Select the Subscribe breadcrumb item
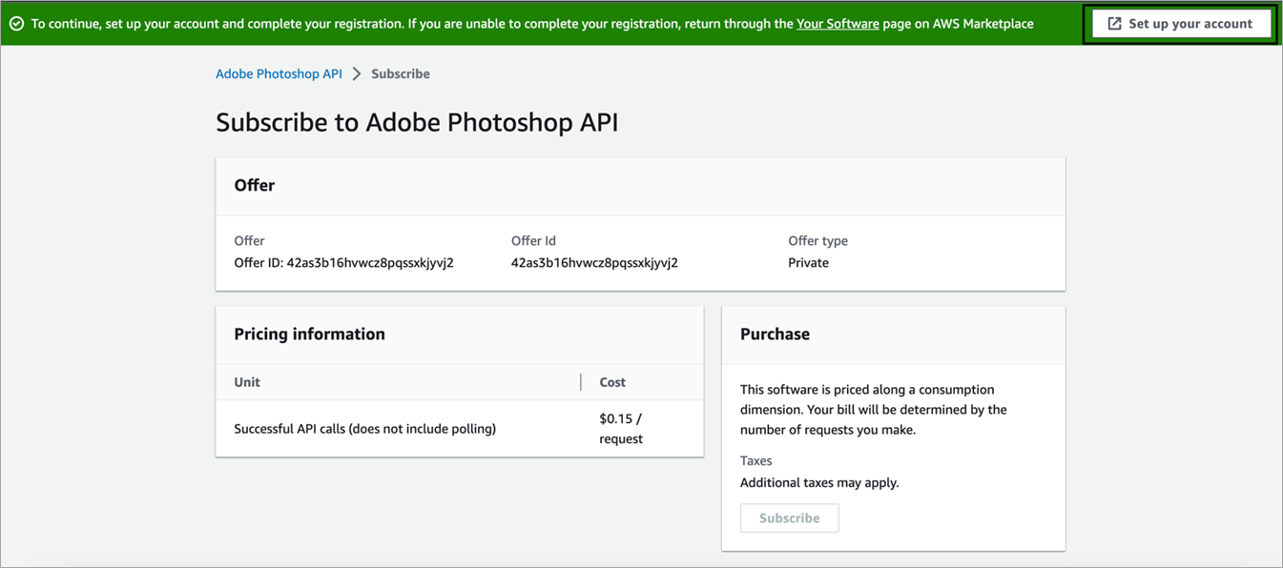Screen dimensions: 1283x568 click(x=401, y=74)
